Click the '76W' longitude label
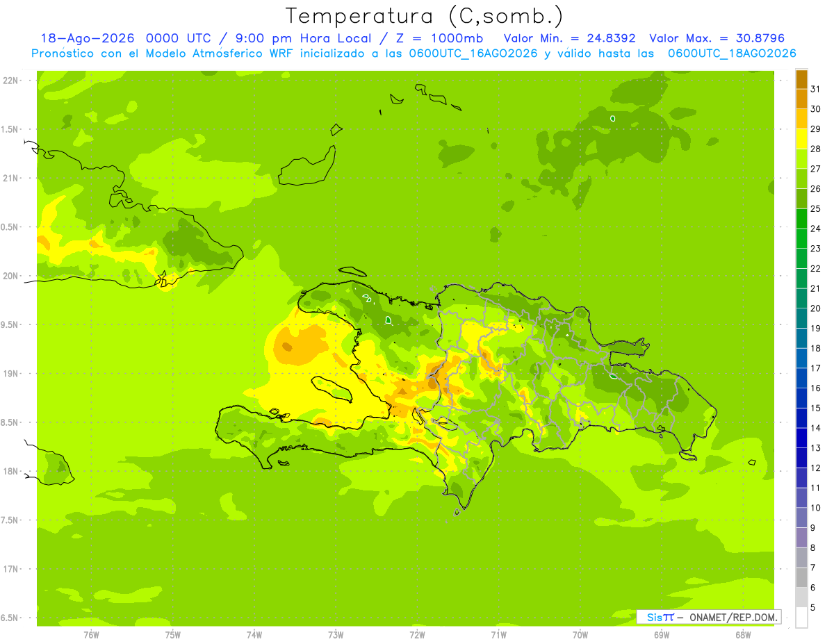The image size is (834, 644). 91,635
